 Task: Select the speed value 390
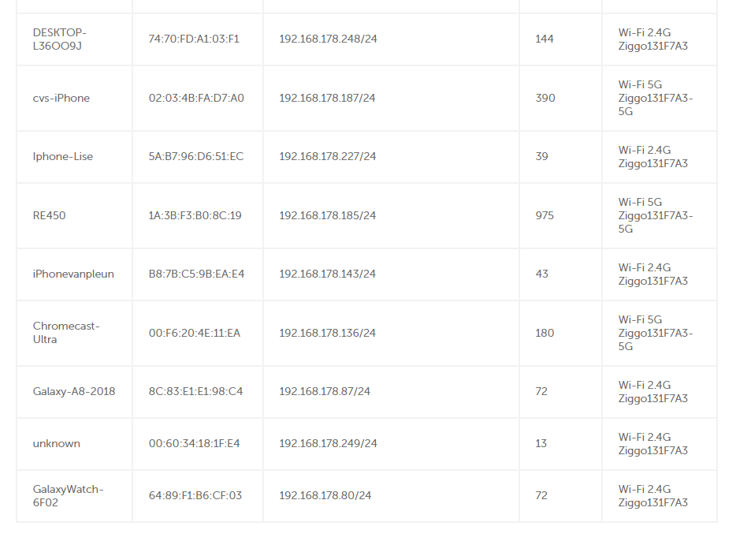pos(545,98)
